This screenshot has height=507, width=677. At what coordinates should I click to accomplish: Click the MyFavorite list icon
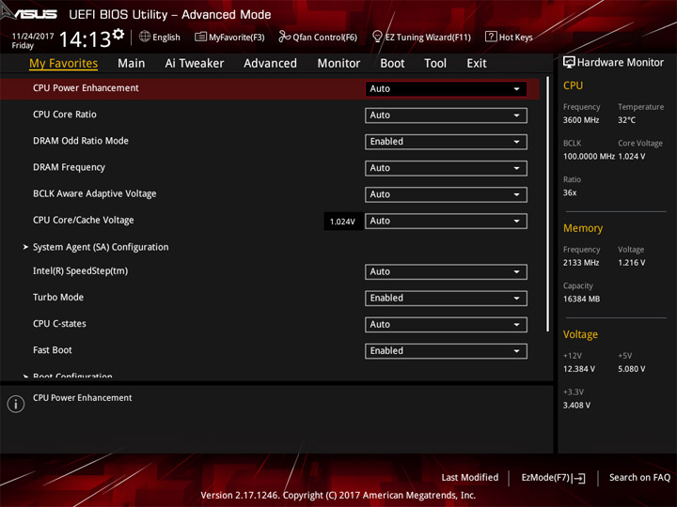(200, 37)
